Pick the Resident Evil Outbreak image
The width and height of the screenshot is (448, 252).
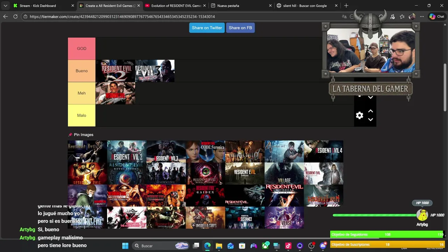pyautogui.click(x=245, y=196)
